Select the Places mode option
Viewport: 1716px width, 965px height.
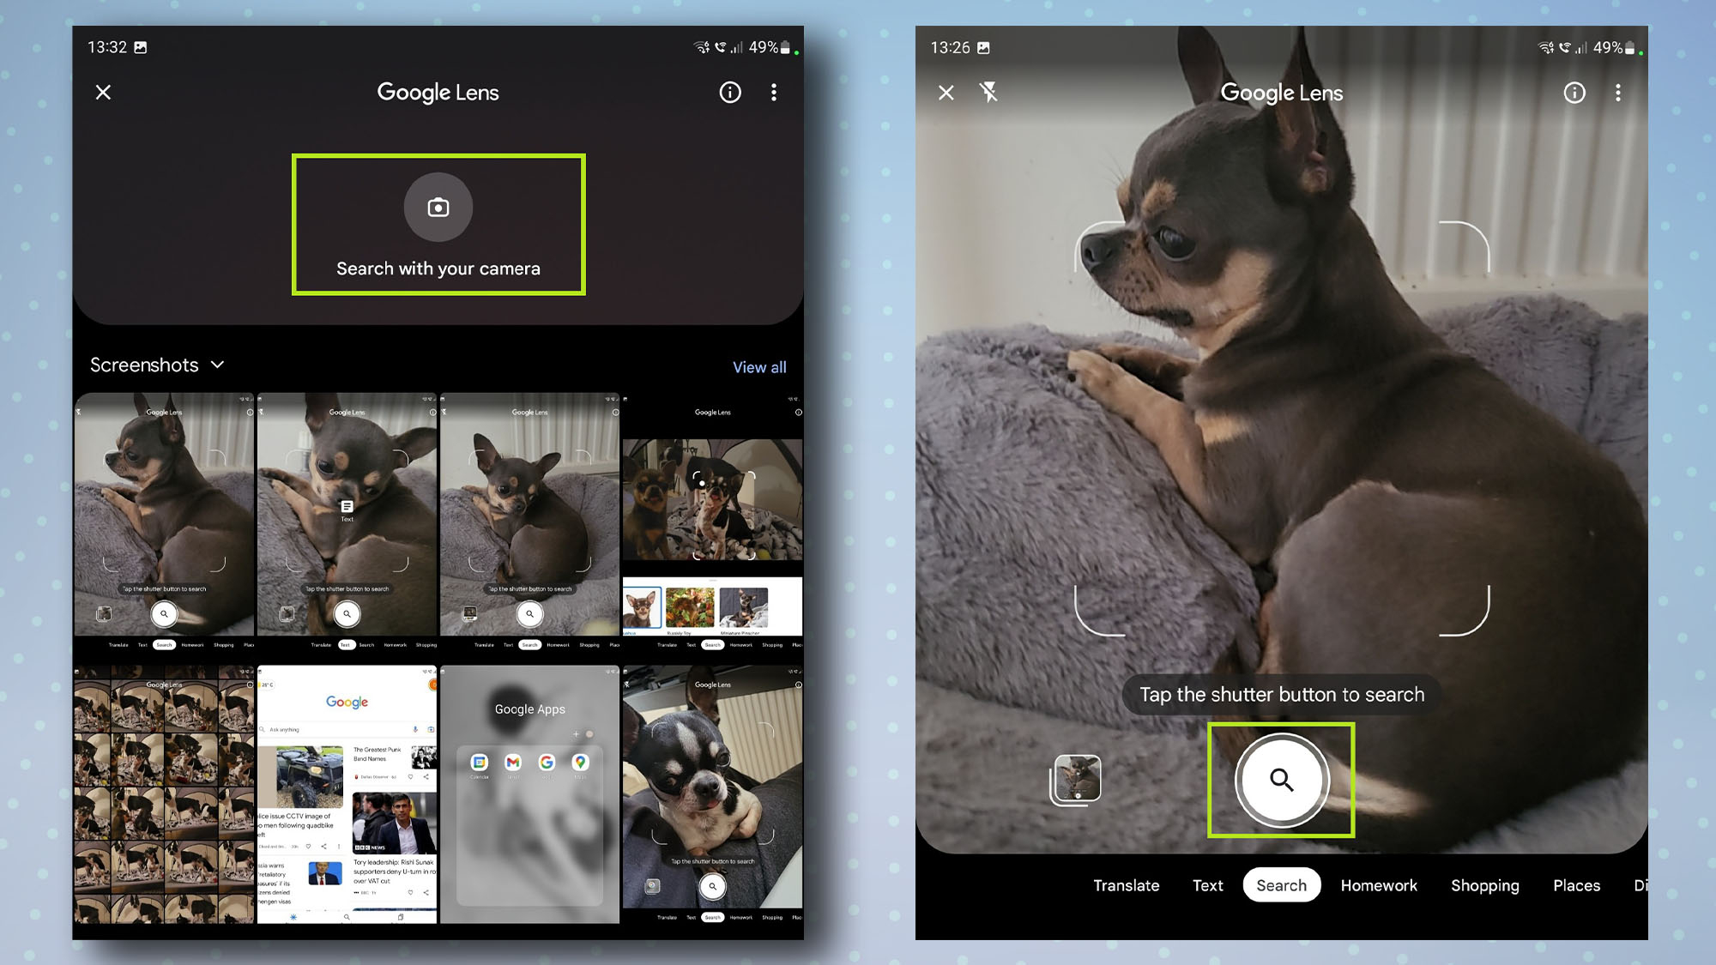pyautogui.click(x=1576, y=885)
